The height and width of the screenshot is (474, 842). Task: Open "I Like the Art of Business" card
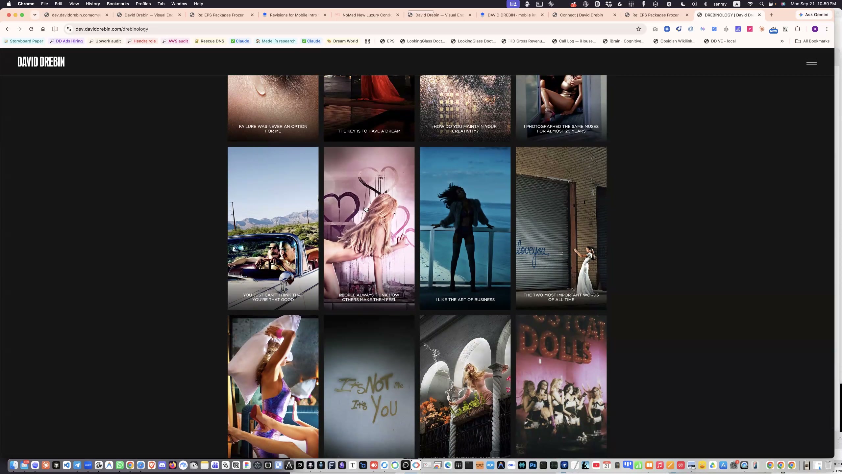(x=465, y=228)
